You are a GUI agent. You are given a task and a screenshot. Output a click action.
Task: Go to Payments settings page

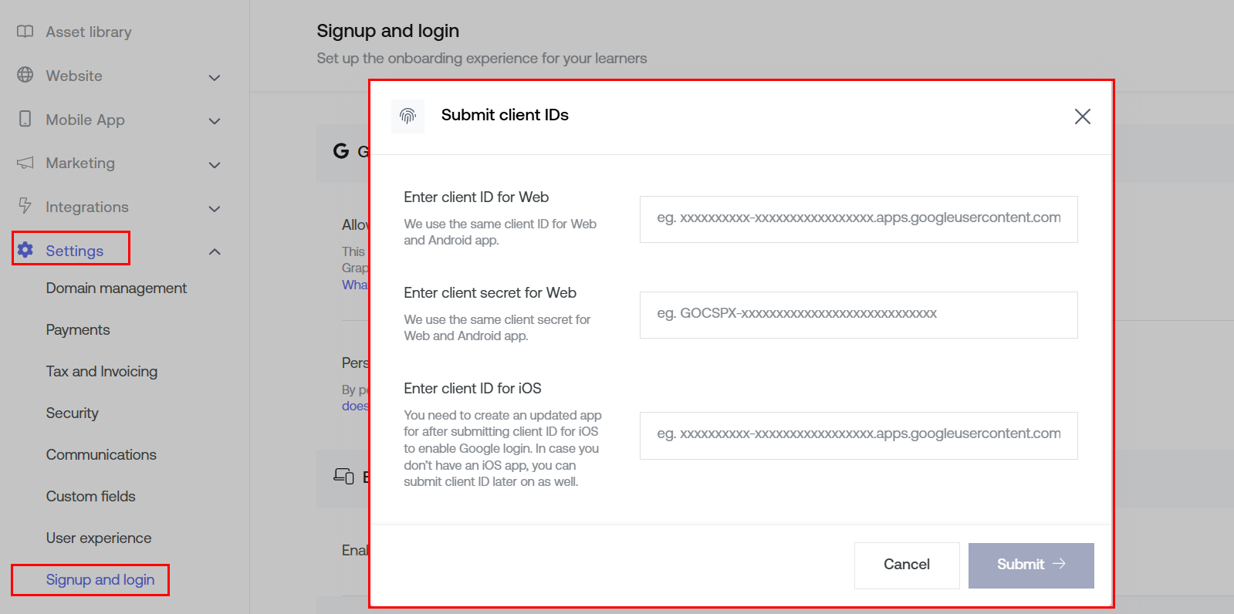pos(78,329)
